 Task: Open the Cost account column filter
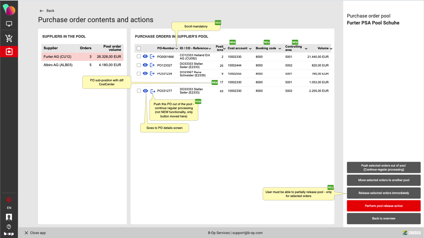(250, 49)
